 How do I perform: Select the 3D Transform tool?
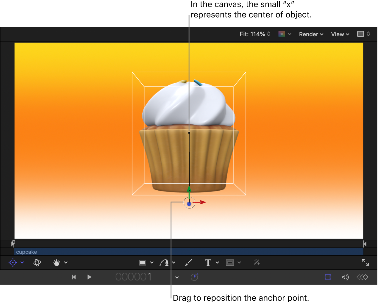[37, 262]
